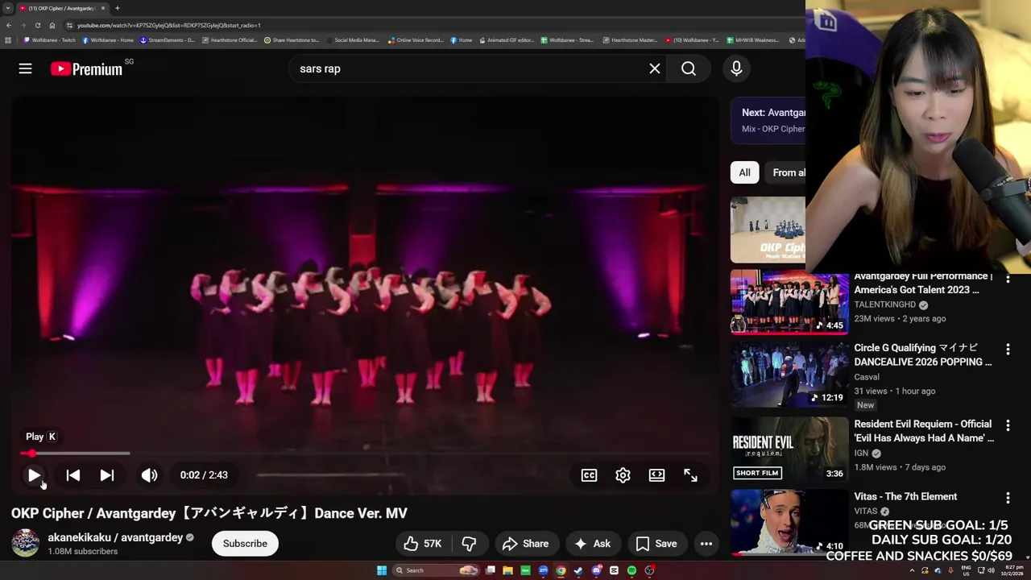Open TALENTKINGHD channel name
Screen dimensions: 1031x580
click(884, 304)
